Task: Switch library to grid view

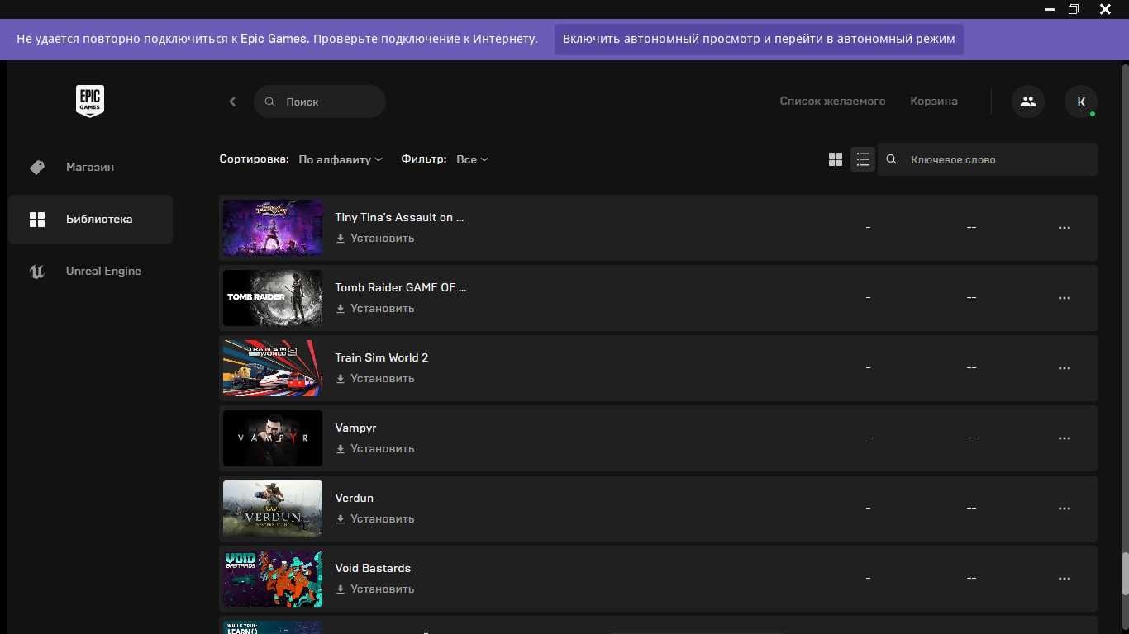Action: tap(836, 159)
